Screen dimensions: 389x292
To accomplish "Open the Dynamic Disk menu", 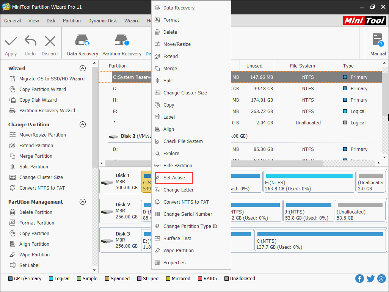I will (x=102, y=20).
